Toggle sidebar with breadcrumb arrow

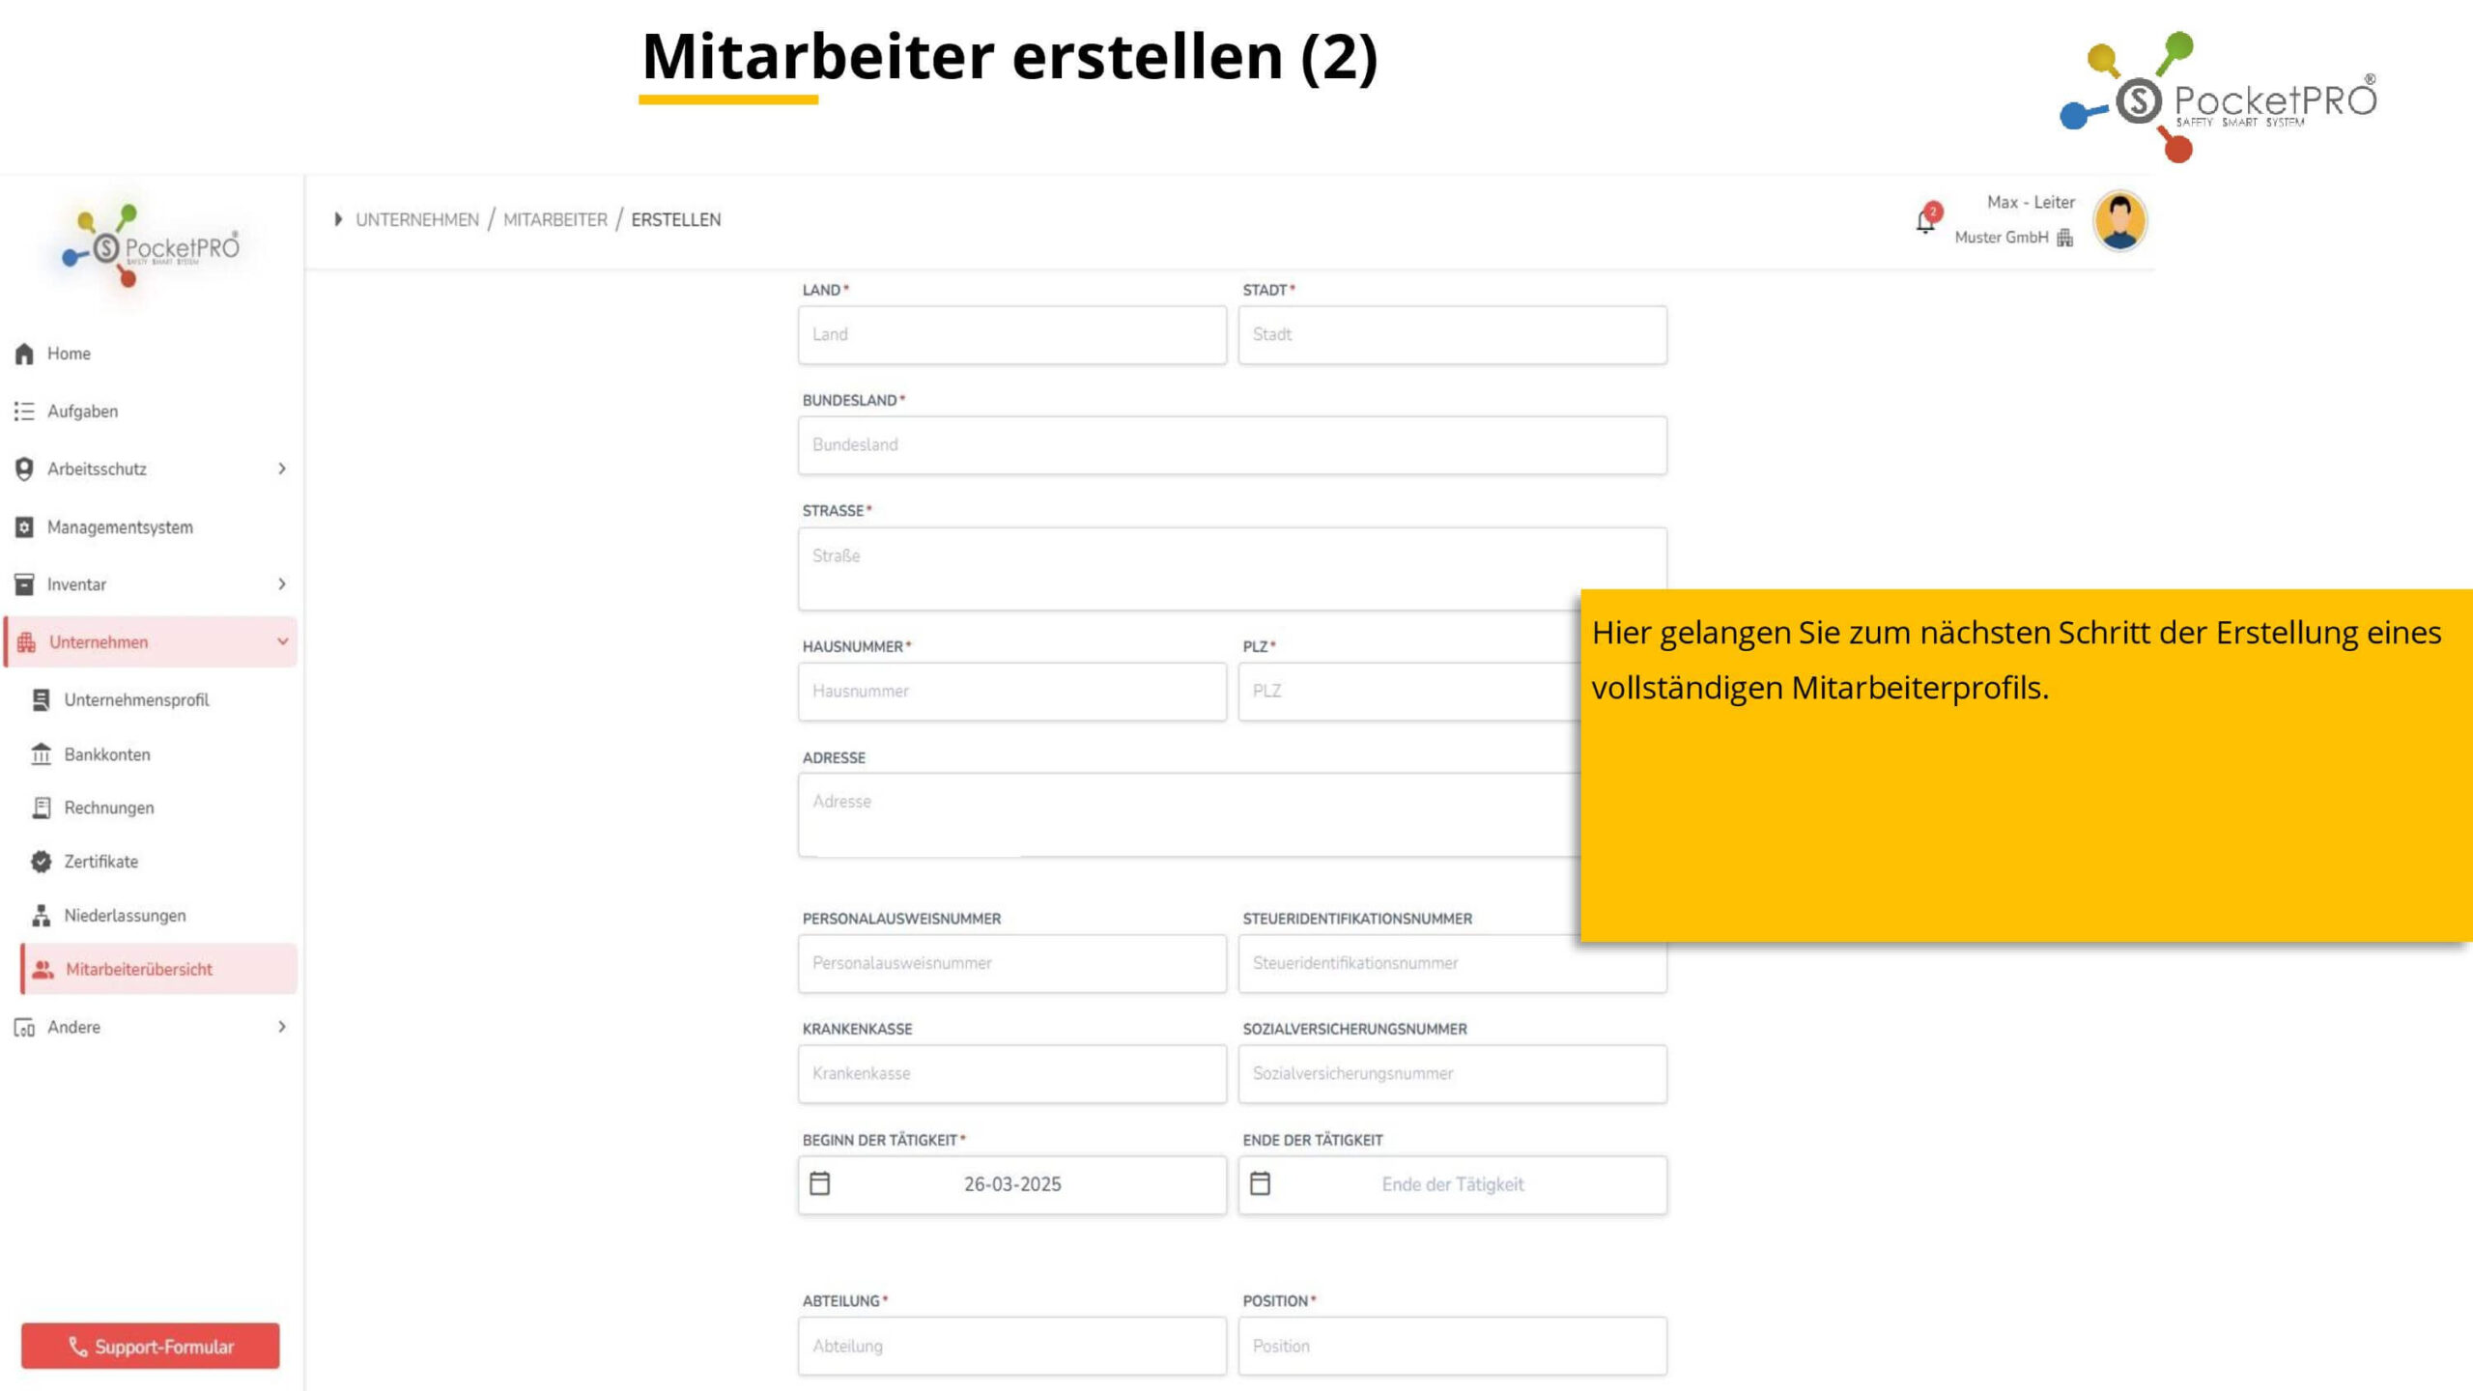[x=338, y=219]
